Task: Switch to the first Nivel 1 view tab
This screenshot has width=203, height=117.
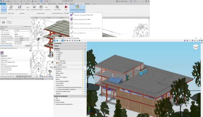Action: pyautogui.click(x=49, y=18)
